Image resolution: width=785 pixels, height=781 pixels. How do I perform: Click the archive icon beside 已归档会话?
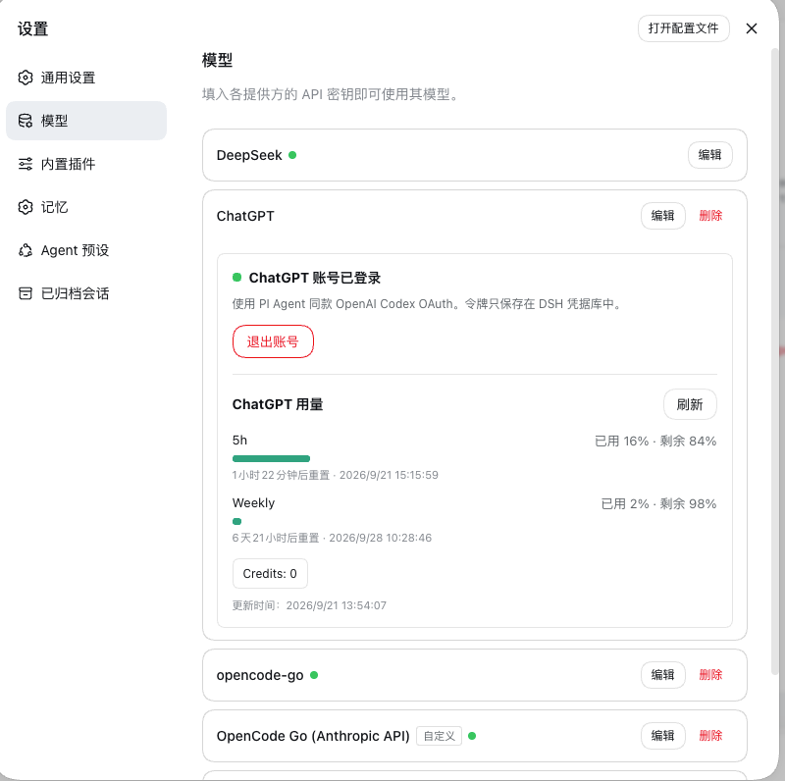[x=26, y=293]
